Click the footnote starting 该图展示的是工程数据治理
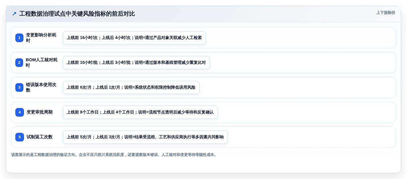The image size is (407, 179). tap(114, 155)
